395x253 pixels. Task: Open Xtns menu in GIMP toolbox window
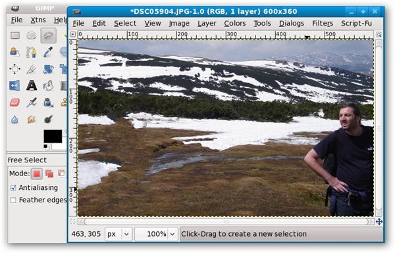(x=38, y=20)
